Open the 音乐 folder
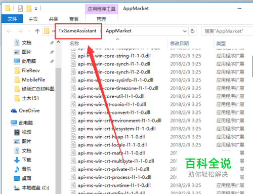The width and height of the screenshot is (253, 194). pyautogui.click(x=26, y=169)
